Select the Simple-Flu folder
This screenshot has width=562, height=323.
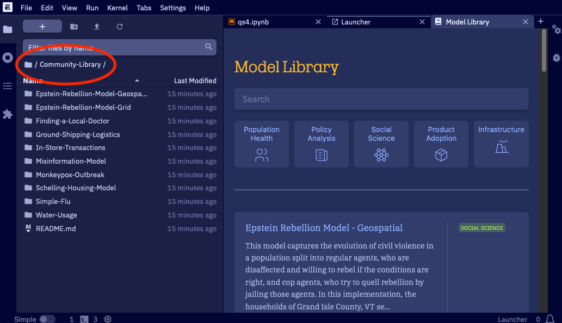point(120,201)
